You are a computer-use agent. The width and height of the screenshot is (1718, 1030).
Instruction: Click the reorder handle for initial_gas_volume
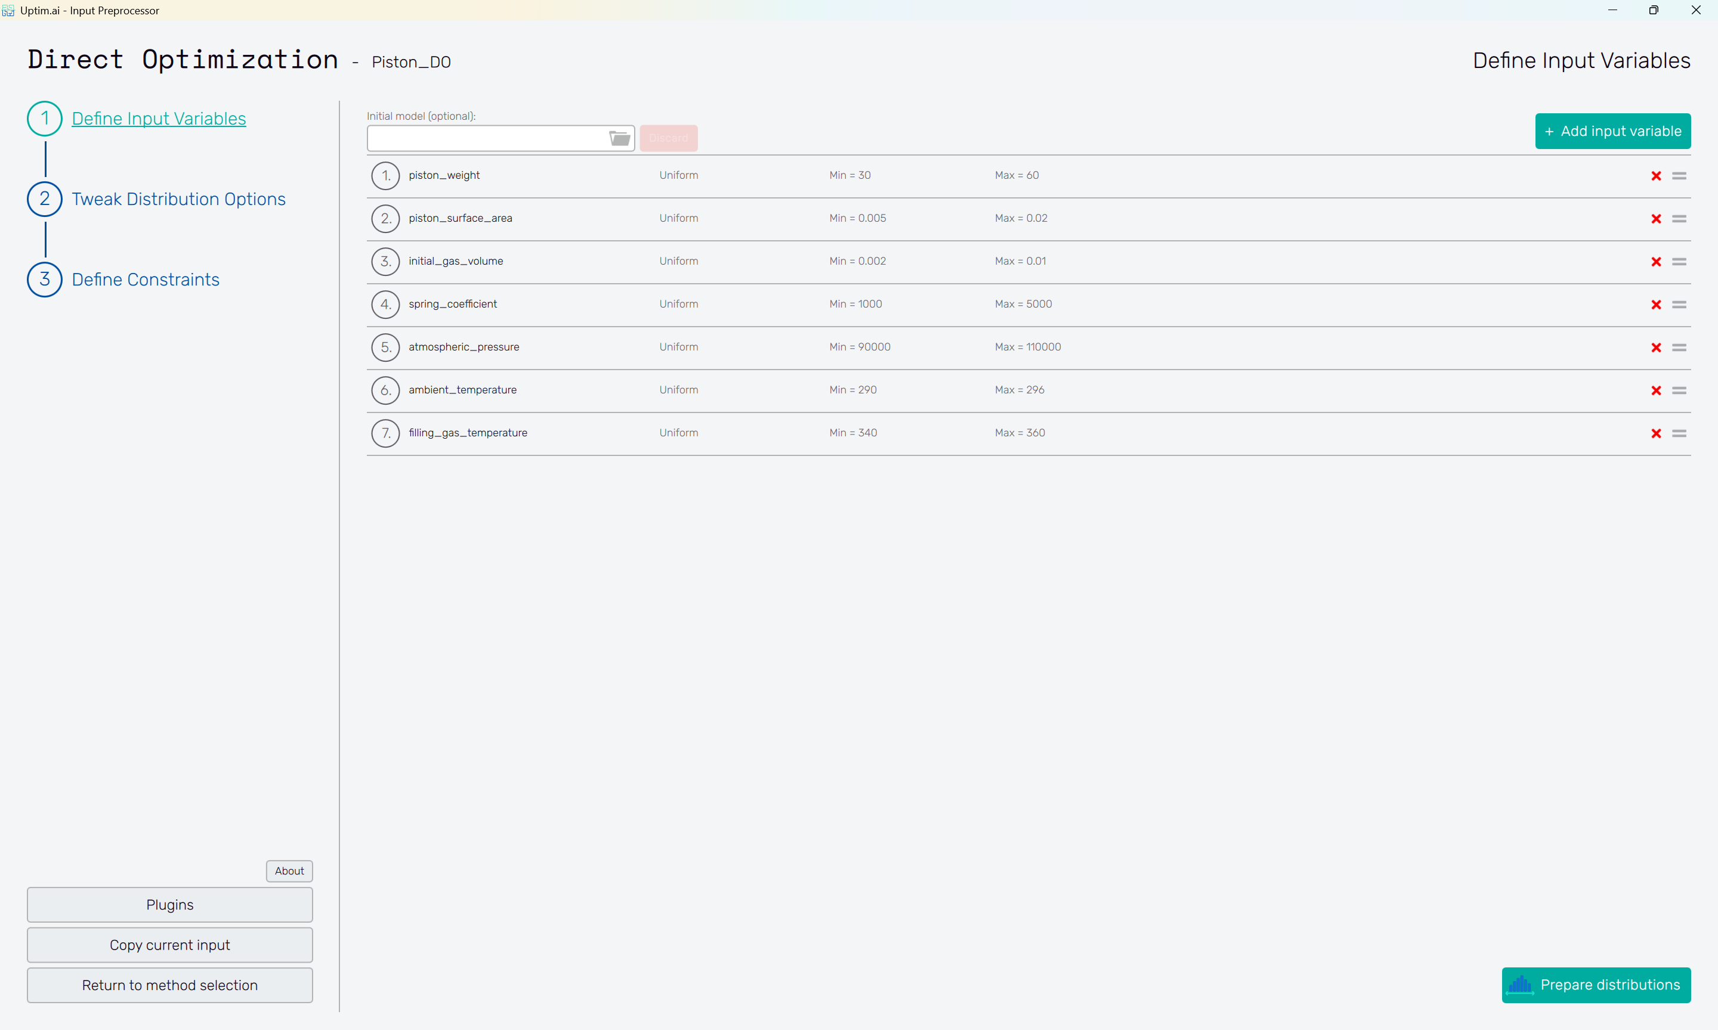tap(1679, 262)
